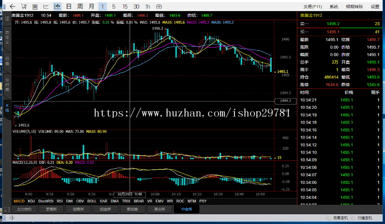Open the 港交所 exchange tab

[160, 209]
